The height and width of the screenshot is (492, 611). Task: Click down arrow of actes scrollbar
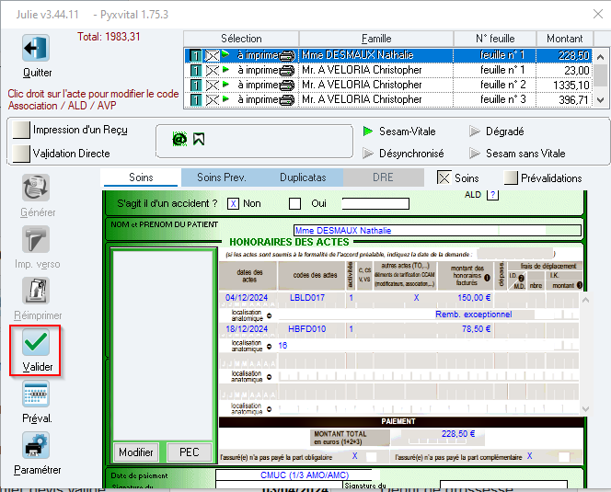(x=585, y=408)
